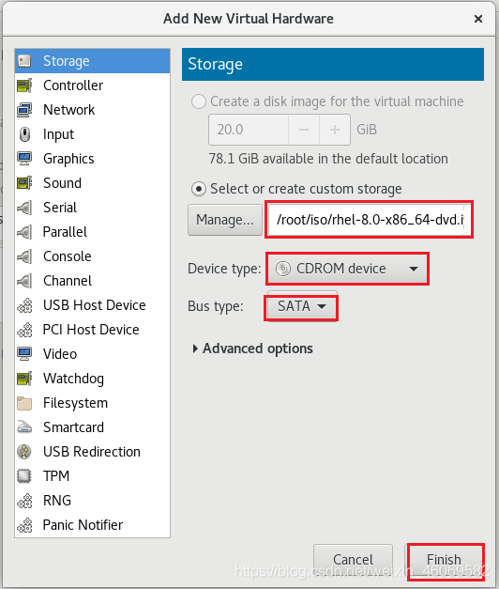Select the TPM chip icon

(x=24, y=476)
